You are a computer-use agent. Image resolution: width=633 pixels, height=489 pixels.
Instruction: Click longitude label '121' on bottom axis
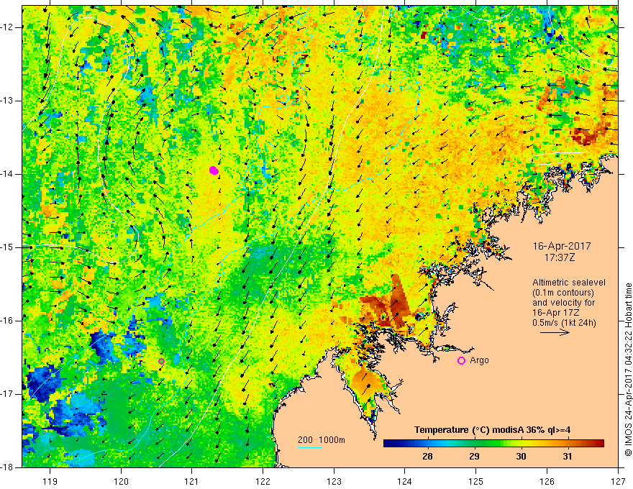pos(192,481)
